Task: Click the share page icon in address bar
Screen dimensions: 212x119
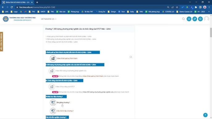Action: click(x=172, y=7)
